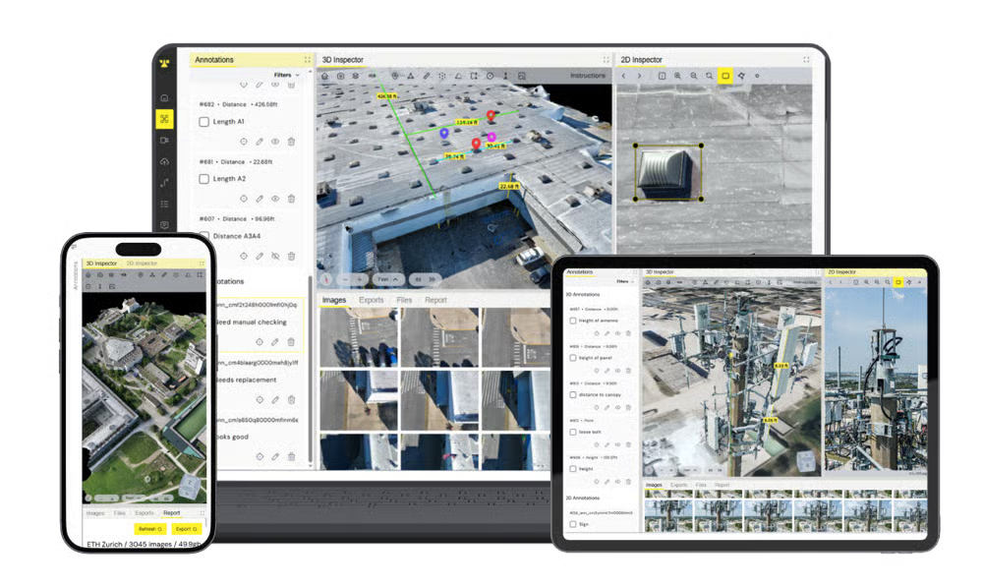The image size is (983, 588).
Task: Select highlighted rectangle tool in laptop 2D Inspector
Action: [x=725, y=76]
